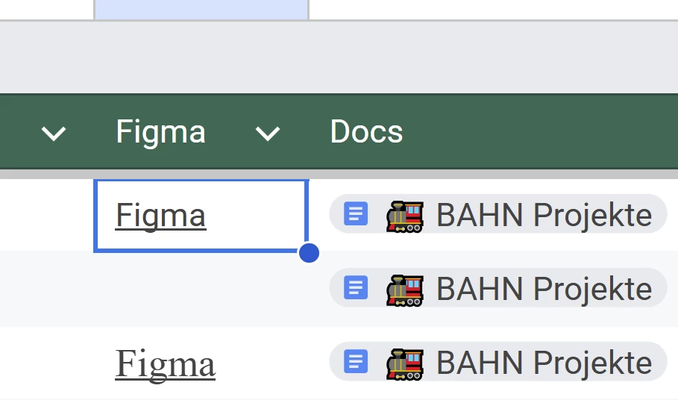The width and height of the screenshot is (678, 400).
Task: Click the empty gray row above the green header
Action: pyautogui.click(x=339, y=57)
